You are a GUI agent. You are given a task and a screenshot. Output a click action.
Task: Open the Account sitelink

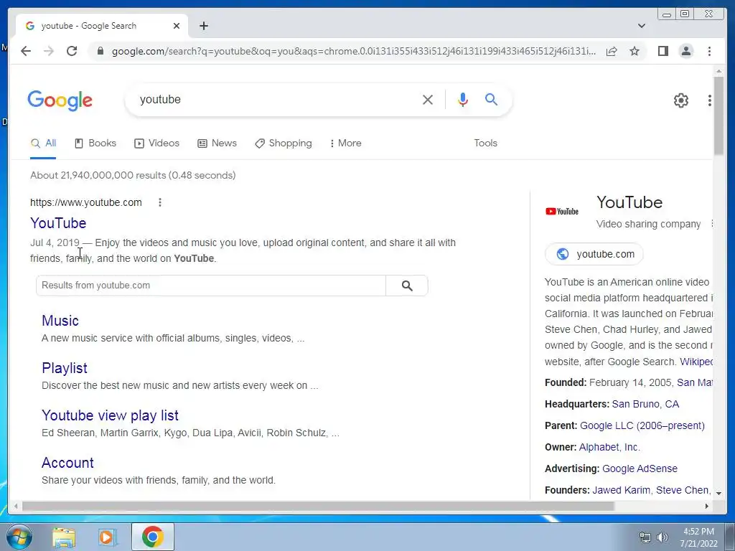[x=67, y=463]
